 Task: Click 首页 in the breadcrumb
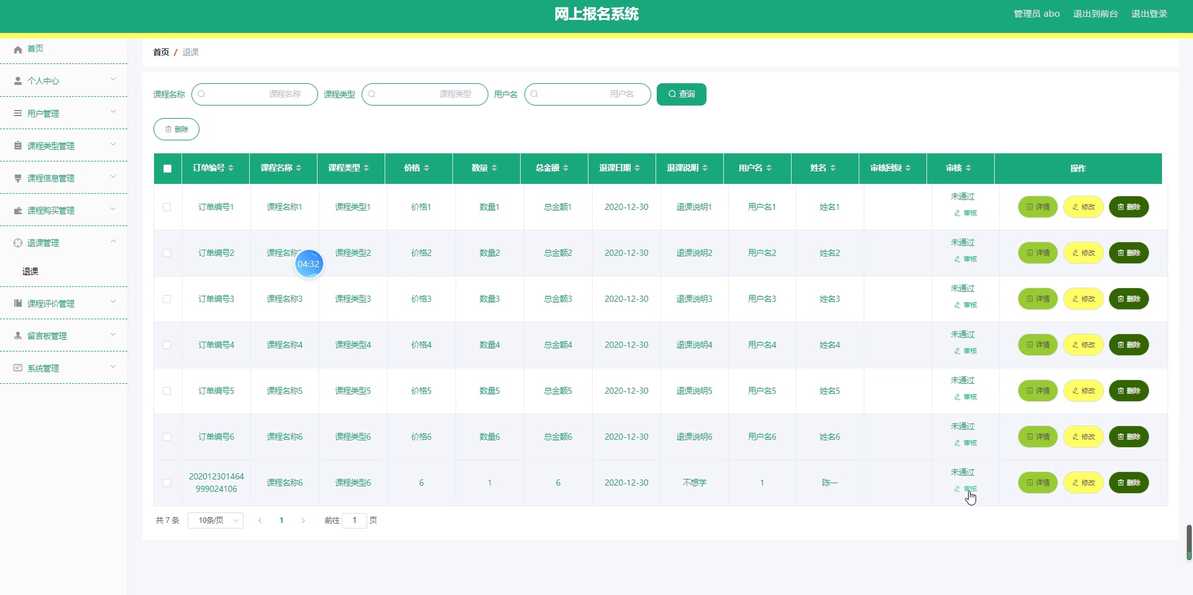tap(161, 52)
